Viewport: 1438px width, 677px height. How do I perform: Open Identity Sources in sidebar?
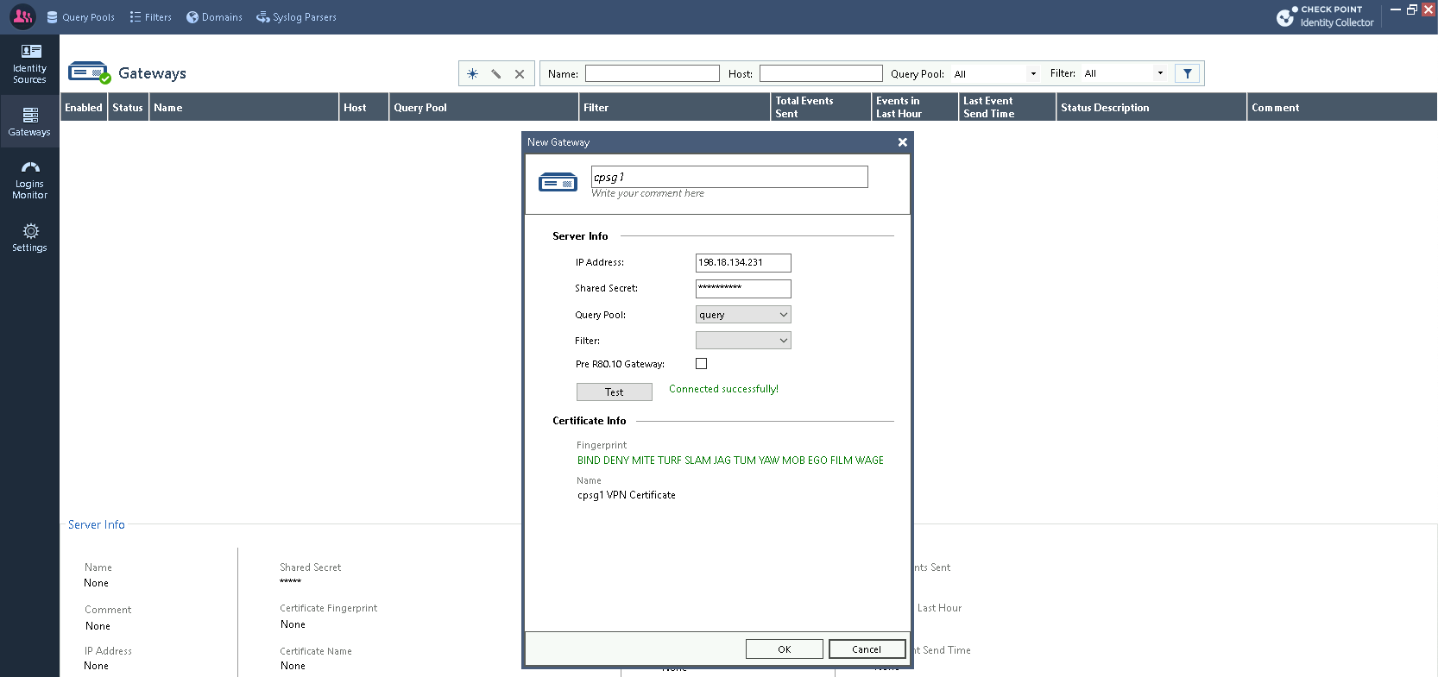[x=29, y=64]
